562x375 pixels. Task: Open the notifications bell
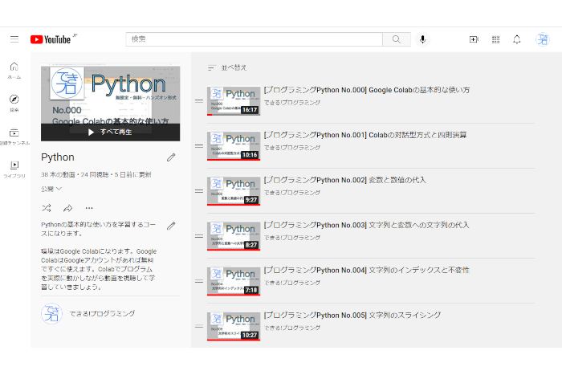click(517, 39)
